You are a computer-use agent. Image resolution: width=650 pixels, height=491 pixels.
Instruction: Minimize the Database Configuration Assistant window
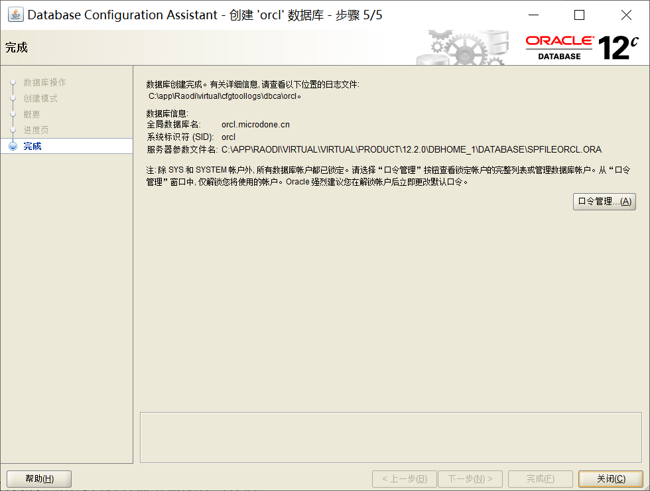click(533, 15)
